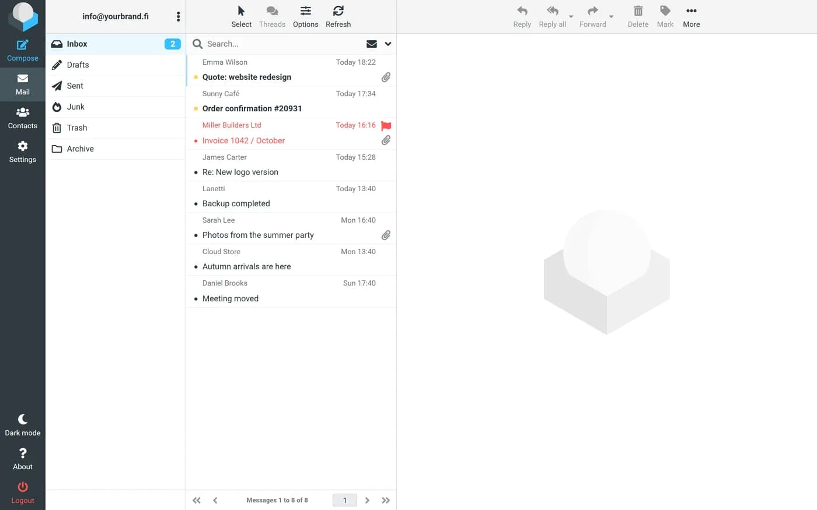This screenshot has height=510, width=817.
Task: Open the Junk folder
Action: pos(116,107)
